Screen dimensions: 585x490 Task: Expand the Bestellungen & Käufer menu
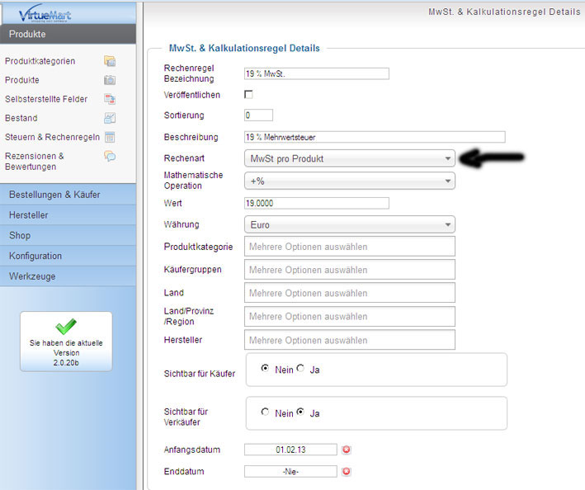[68, 195]
